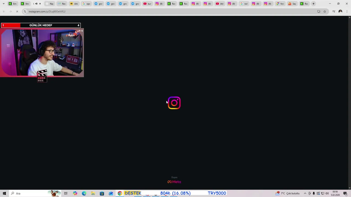Open the tab search chevron in Chrome
The height and width of the screenshot is (197, 351).
coord(4,4)
